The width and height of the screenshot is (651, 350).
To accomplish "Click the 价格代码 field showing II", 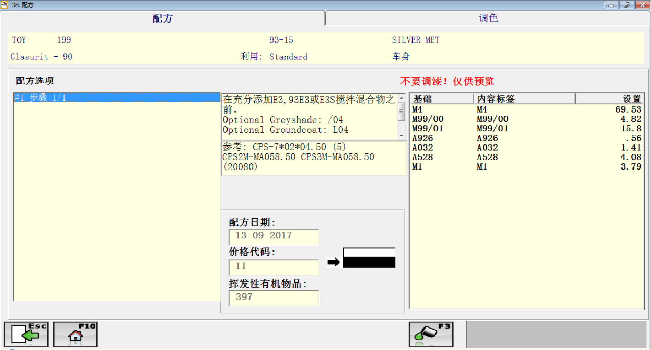I will 274,267.
